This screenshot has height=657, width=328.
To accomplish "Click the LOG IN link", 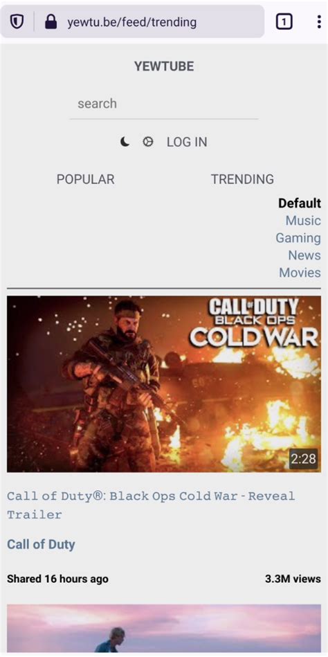I will [x=187, y=142].
